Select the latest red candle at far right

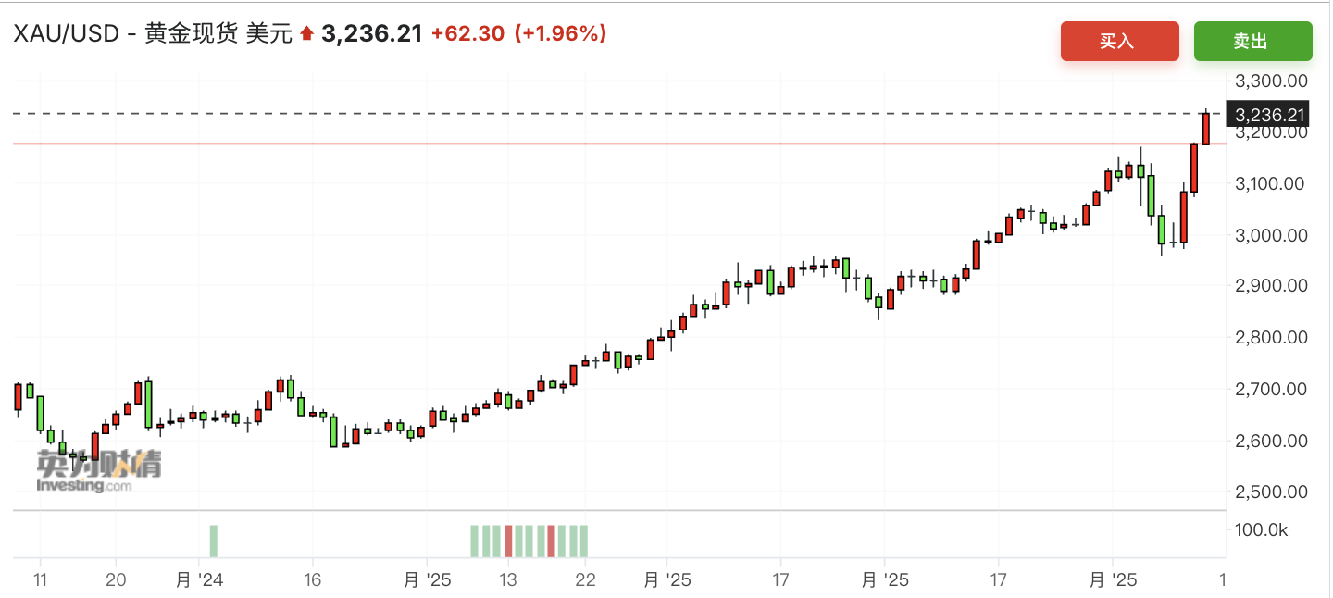tap(1206, 129)
